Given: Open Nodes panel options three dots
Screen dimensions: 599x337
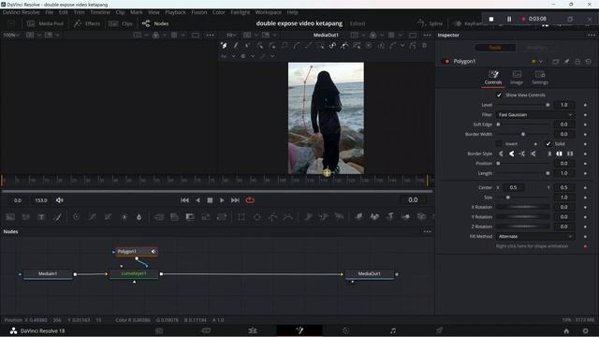Looking at the screenshot, I should (427, 231).
